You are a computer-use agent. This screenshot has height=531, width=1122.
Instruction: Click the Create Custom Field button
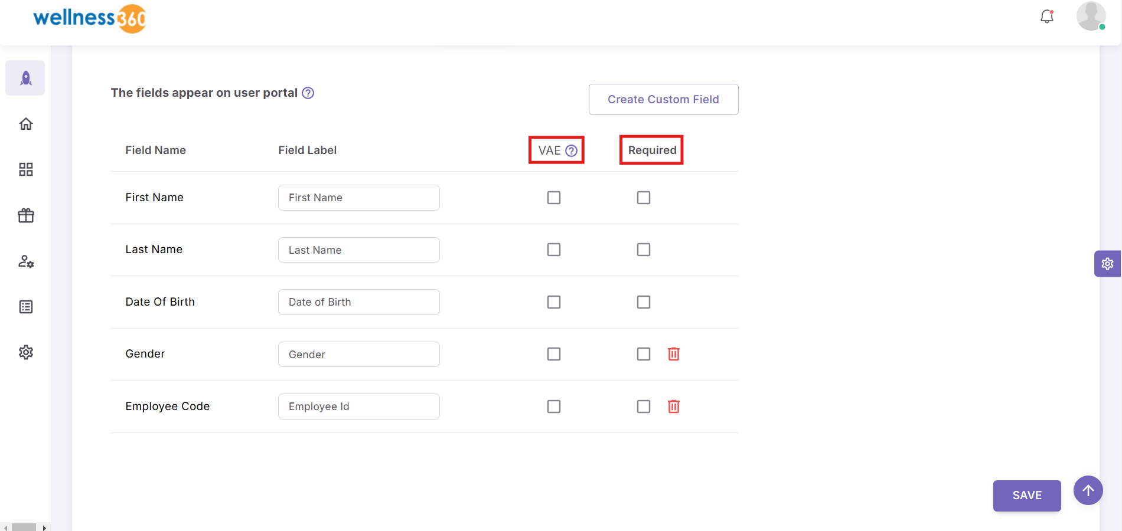pos(664,99)
